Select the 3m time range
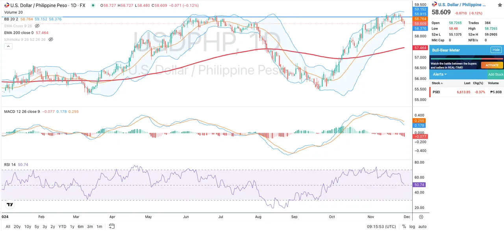Viewport: 504px width, 231px height. (x=90, y=226)
